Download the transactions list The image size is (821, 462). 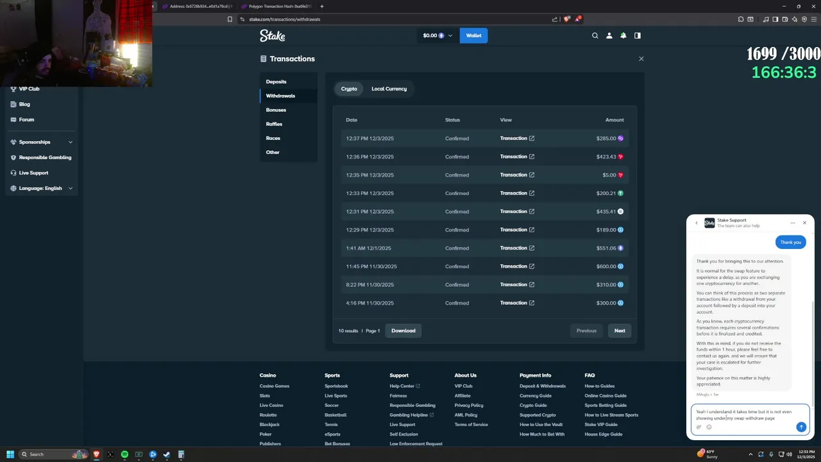point(403,330)
